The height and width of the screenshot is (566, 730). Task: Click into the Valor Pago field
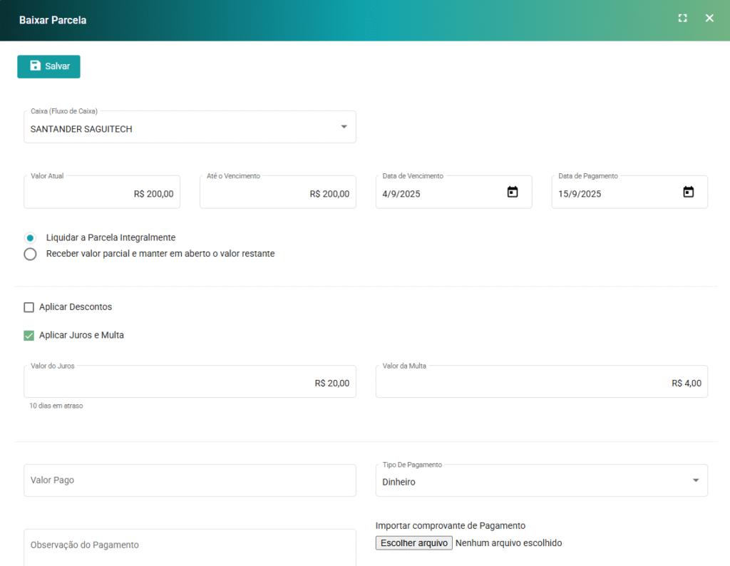190,480
